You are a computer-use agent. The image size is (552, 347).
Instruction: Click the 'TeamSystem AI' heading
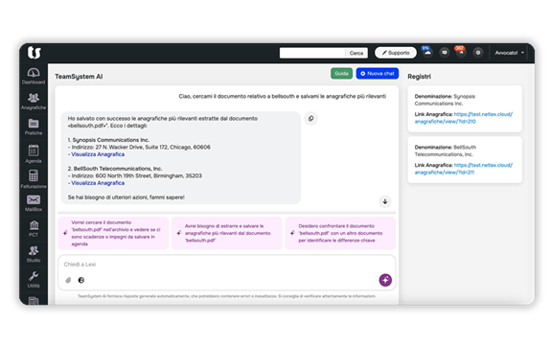79,77
